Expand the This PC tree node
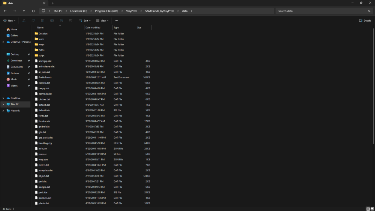The height and width of the screenshot is (211, 375). pos(3,105)
